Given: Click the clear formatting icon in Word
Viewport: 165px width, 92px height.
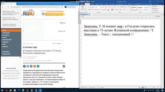Looking at the screenshot, I should point(109,7).
